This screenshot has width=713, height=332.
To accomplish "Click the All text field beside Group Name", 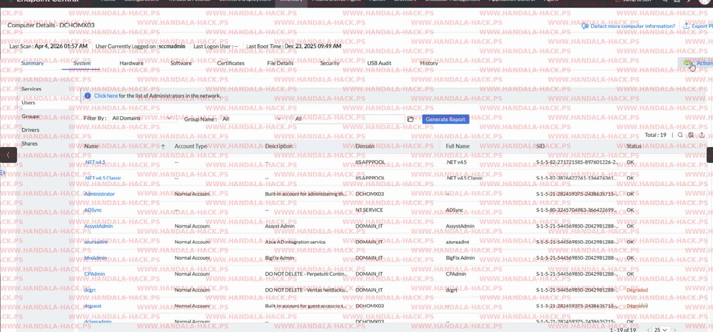I will pos(348,119).
